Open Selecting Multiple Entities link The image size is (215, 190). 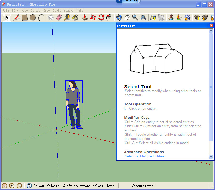tap(145, 156)
